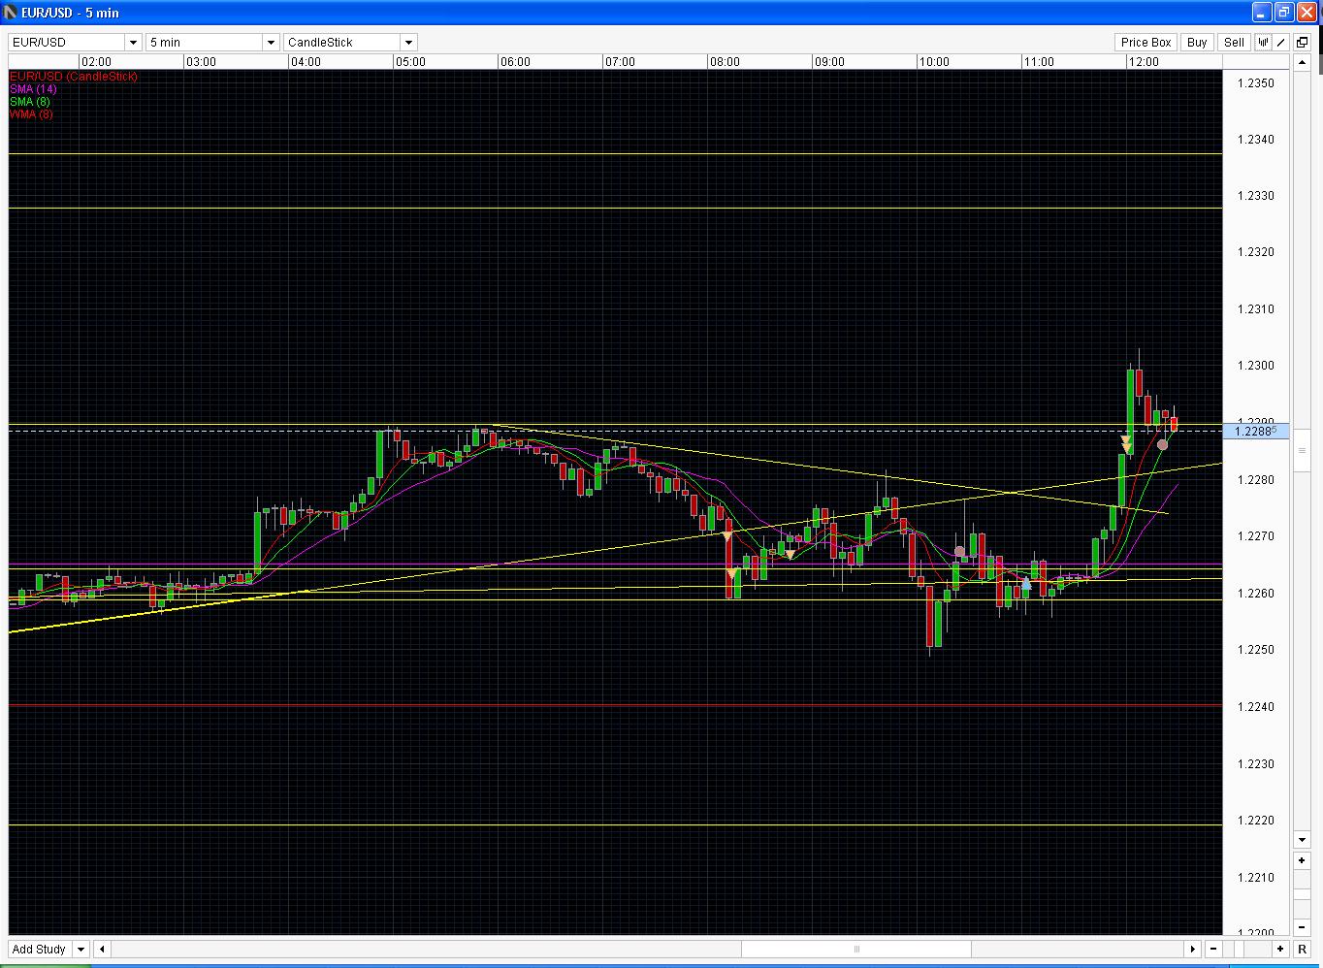This screenshot has width=1323, height=968.
Task: Click the round marker near 10:15 candles
Action: point(959,551)
